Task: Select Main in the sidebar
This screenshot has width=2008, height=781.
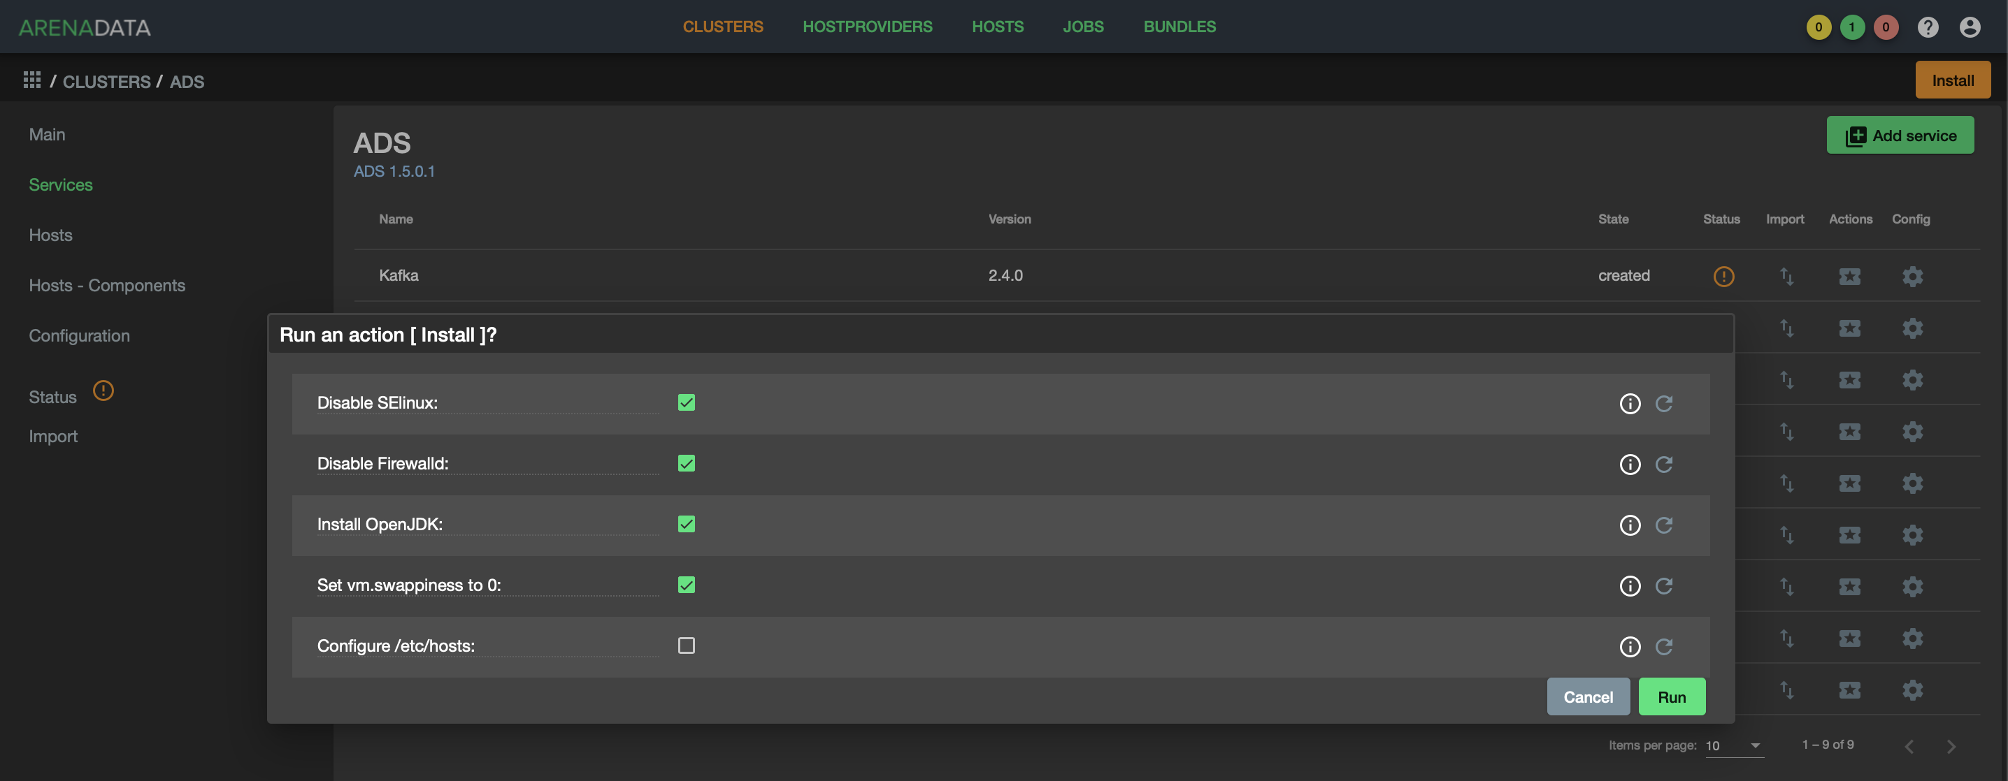Action: click(47, 135)
